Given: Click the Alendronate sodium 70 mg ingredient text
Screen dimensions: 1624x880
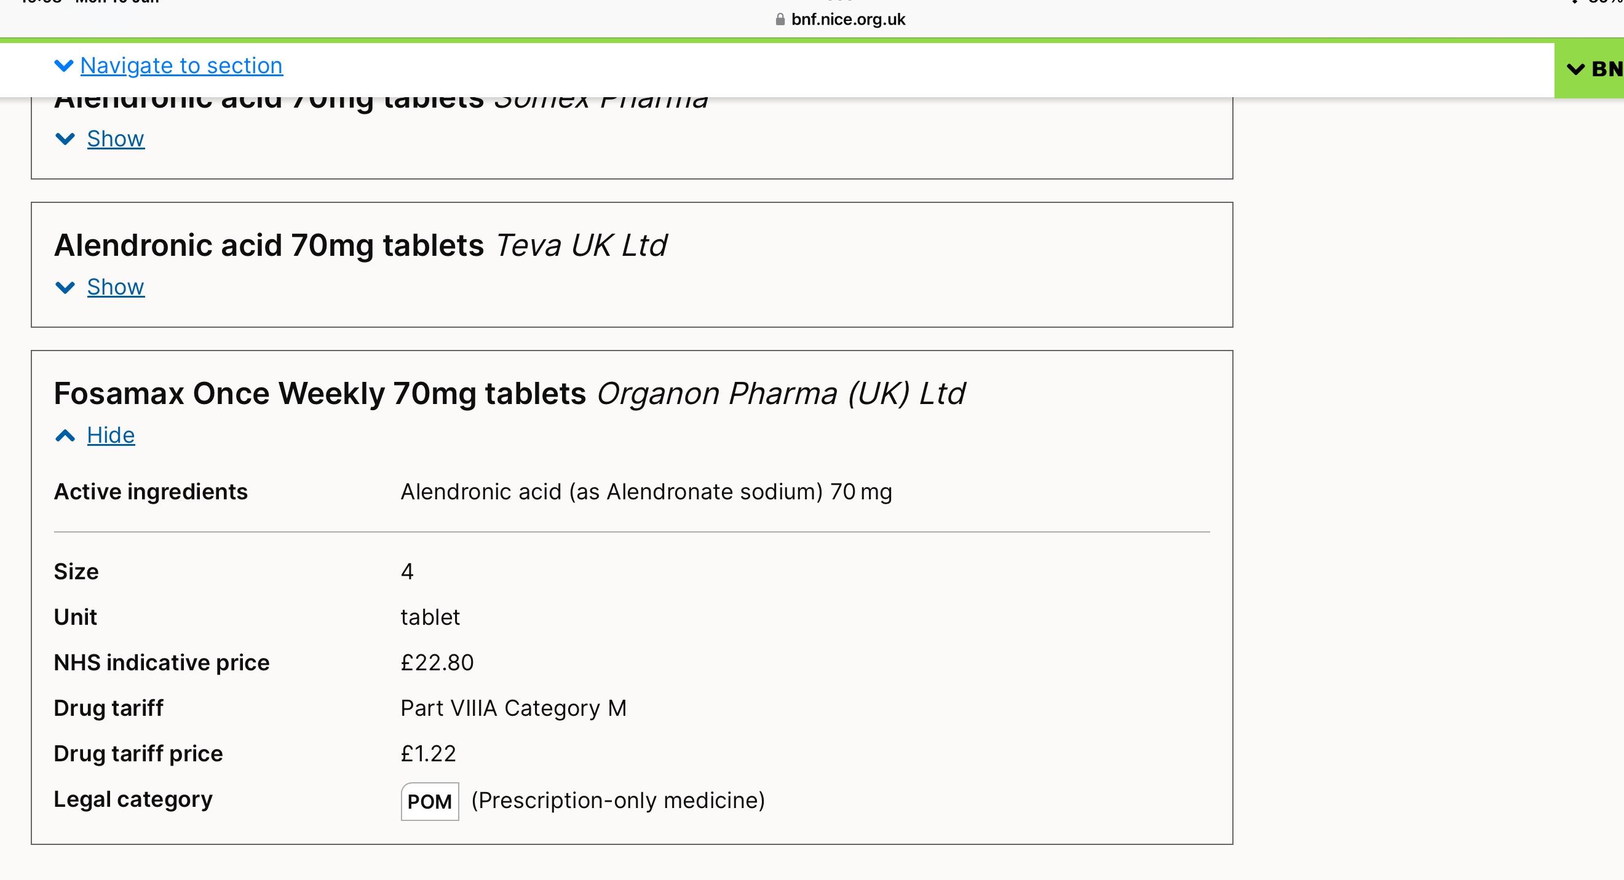Looking at the screenshot, I should click(x=646, y=492).
